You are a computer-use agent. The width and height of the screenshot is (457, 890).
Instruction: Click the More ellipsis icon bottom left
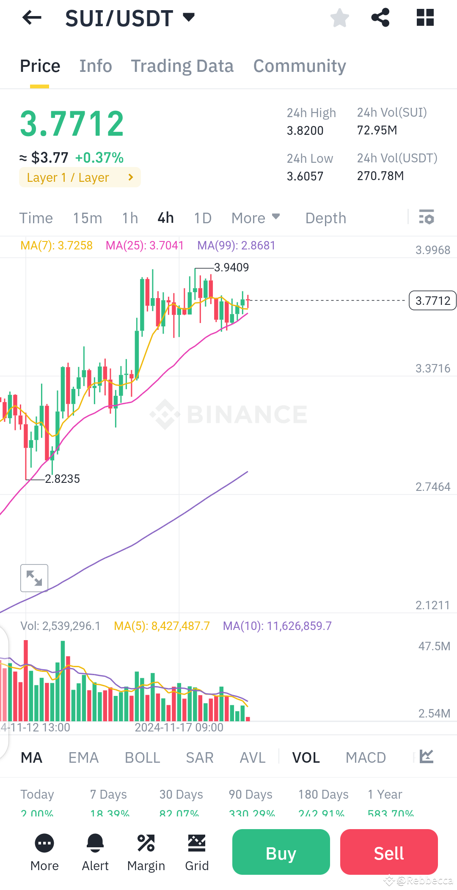(x=44, y=842)
